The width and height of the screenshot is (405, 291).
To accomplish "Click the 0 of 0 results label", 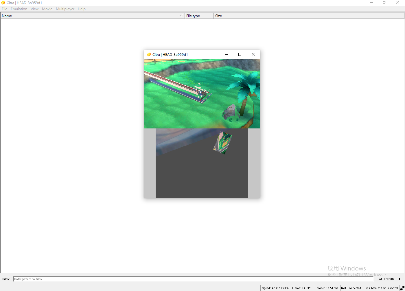I will (x=385, y=279).
